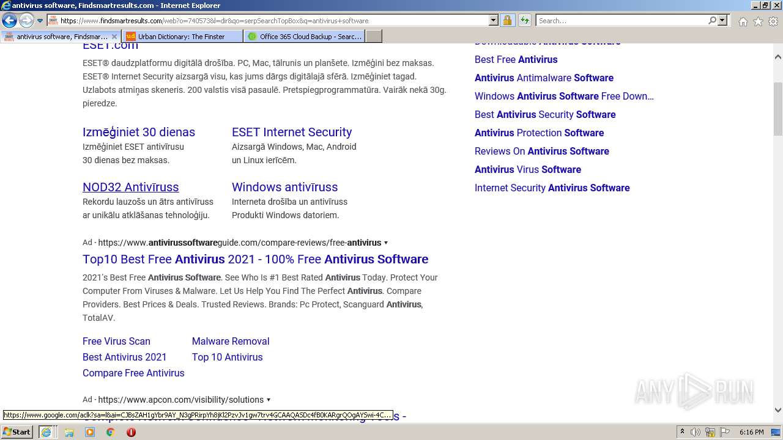Launch Chrome from the taskbar

tap(110, 432)
